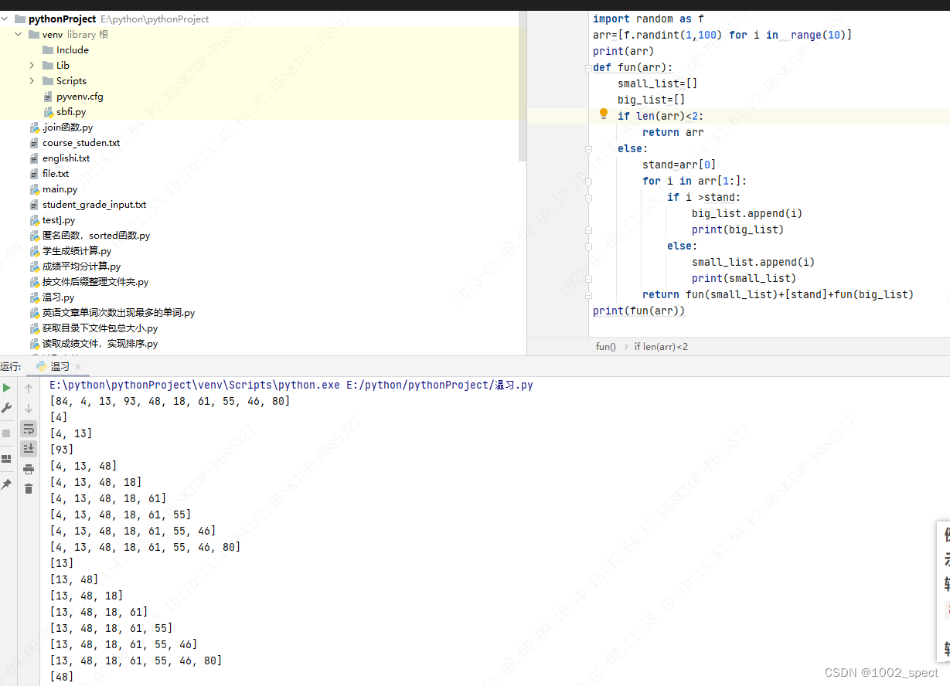Open 读取成绩文件，实现排序.py file
Screen dimensions: 950x686
point(100,344)
